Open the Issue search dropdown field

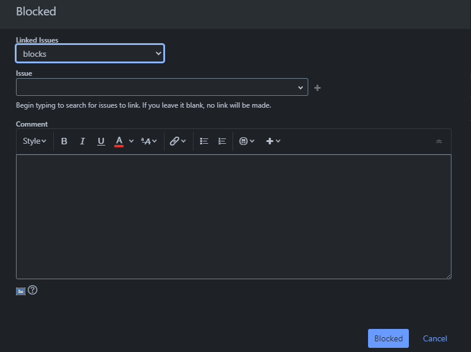tap(162, 87)
